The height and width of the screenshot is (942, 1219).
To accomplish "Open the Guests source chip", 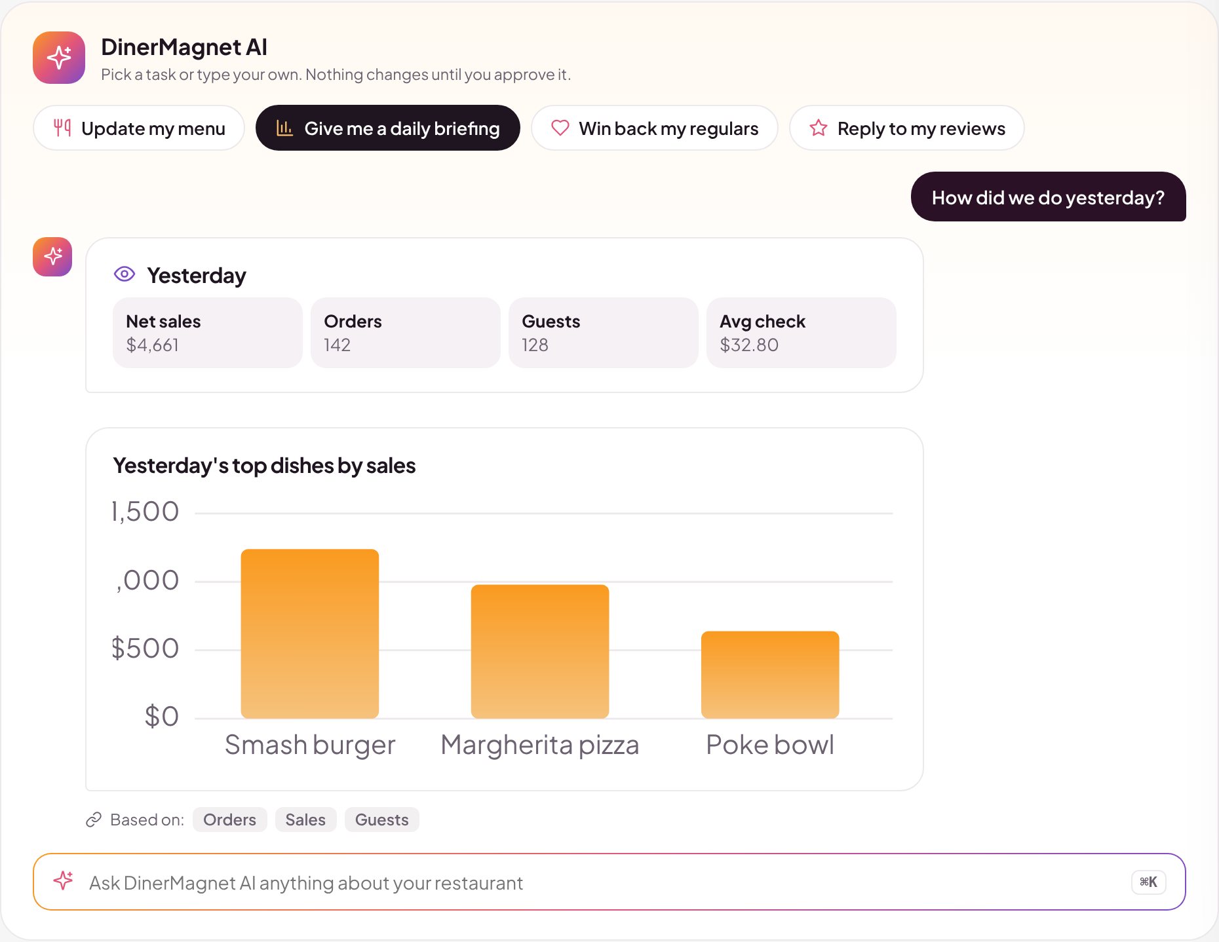I will click(x=381, y=820).
